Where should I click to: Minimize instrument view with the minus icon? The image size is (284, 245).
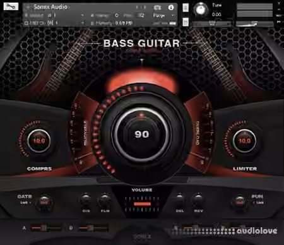tap(279, 9)
